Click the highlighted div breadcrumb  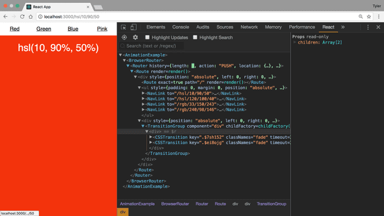coord(123,212)
